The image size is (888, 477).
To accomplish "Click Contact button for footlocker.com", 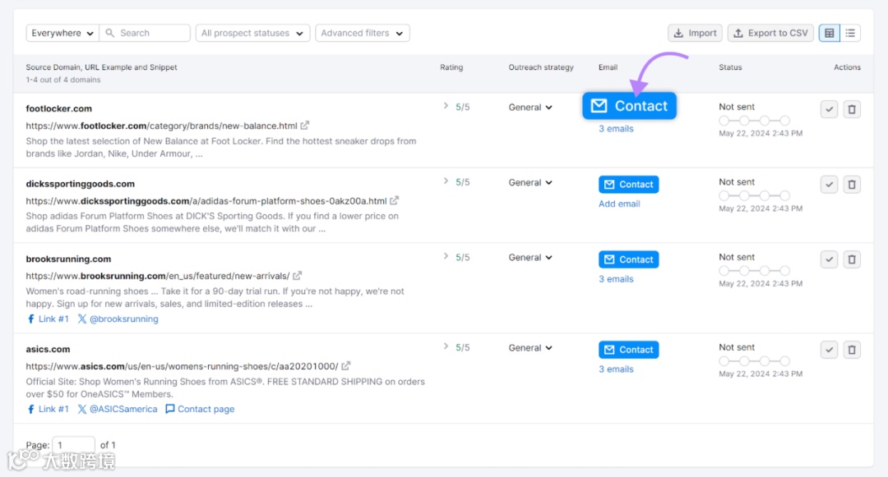I will 629,106.
